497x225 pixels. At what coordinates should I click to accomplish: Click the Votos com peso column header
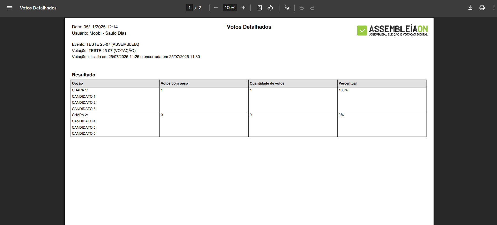pyautogui.click(x=174, y=83)
